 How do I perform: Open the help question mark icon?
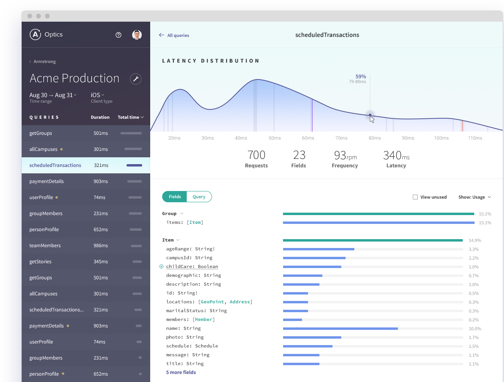tap(118, 35)
